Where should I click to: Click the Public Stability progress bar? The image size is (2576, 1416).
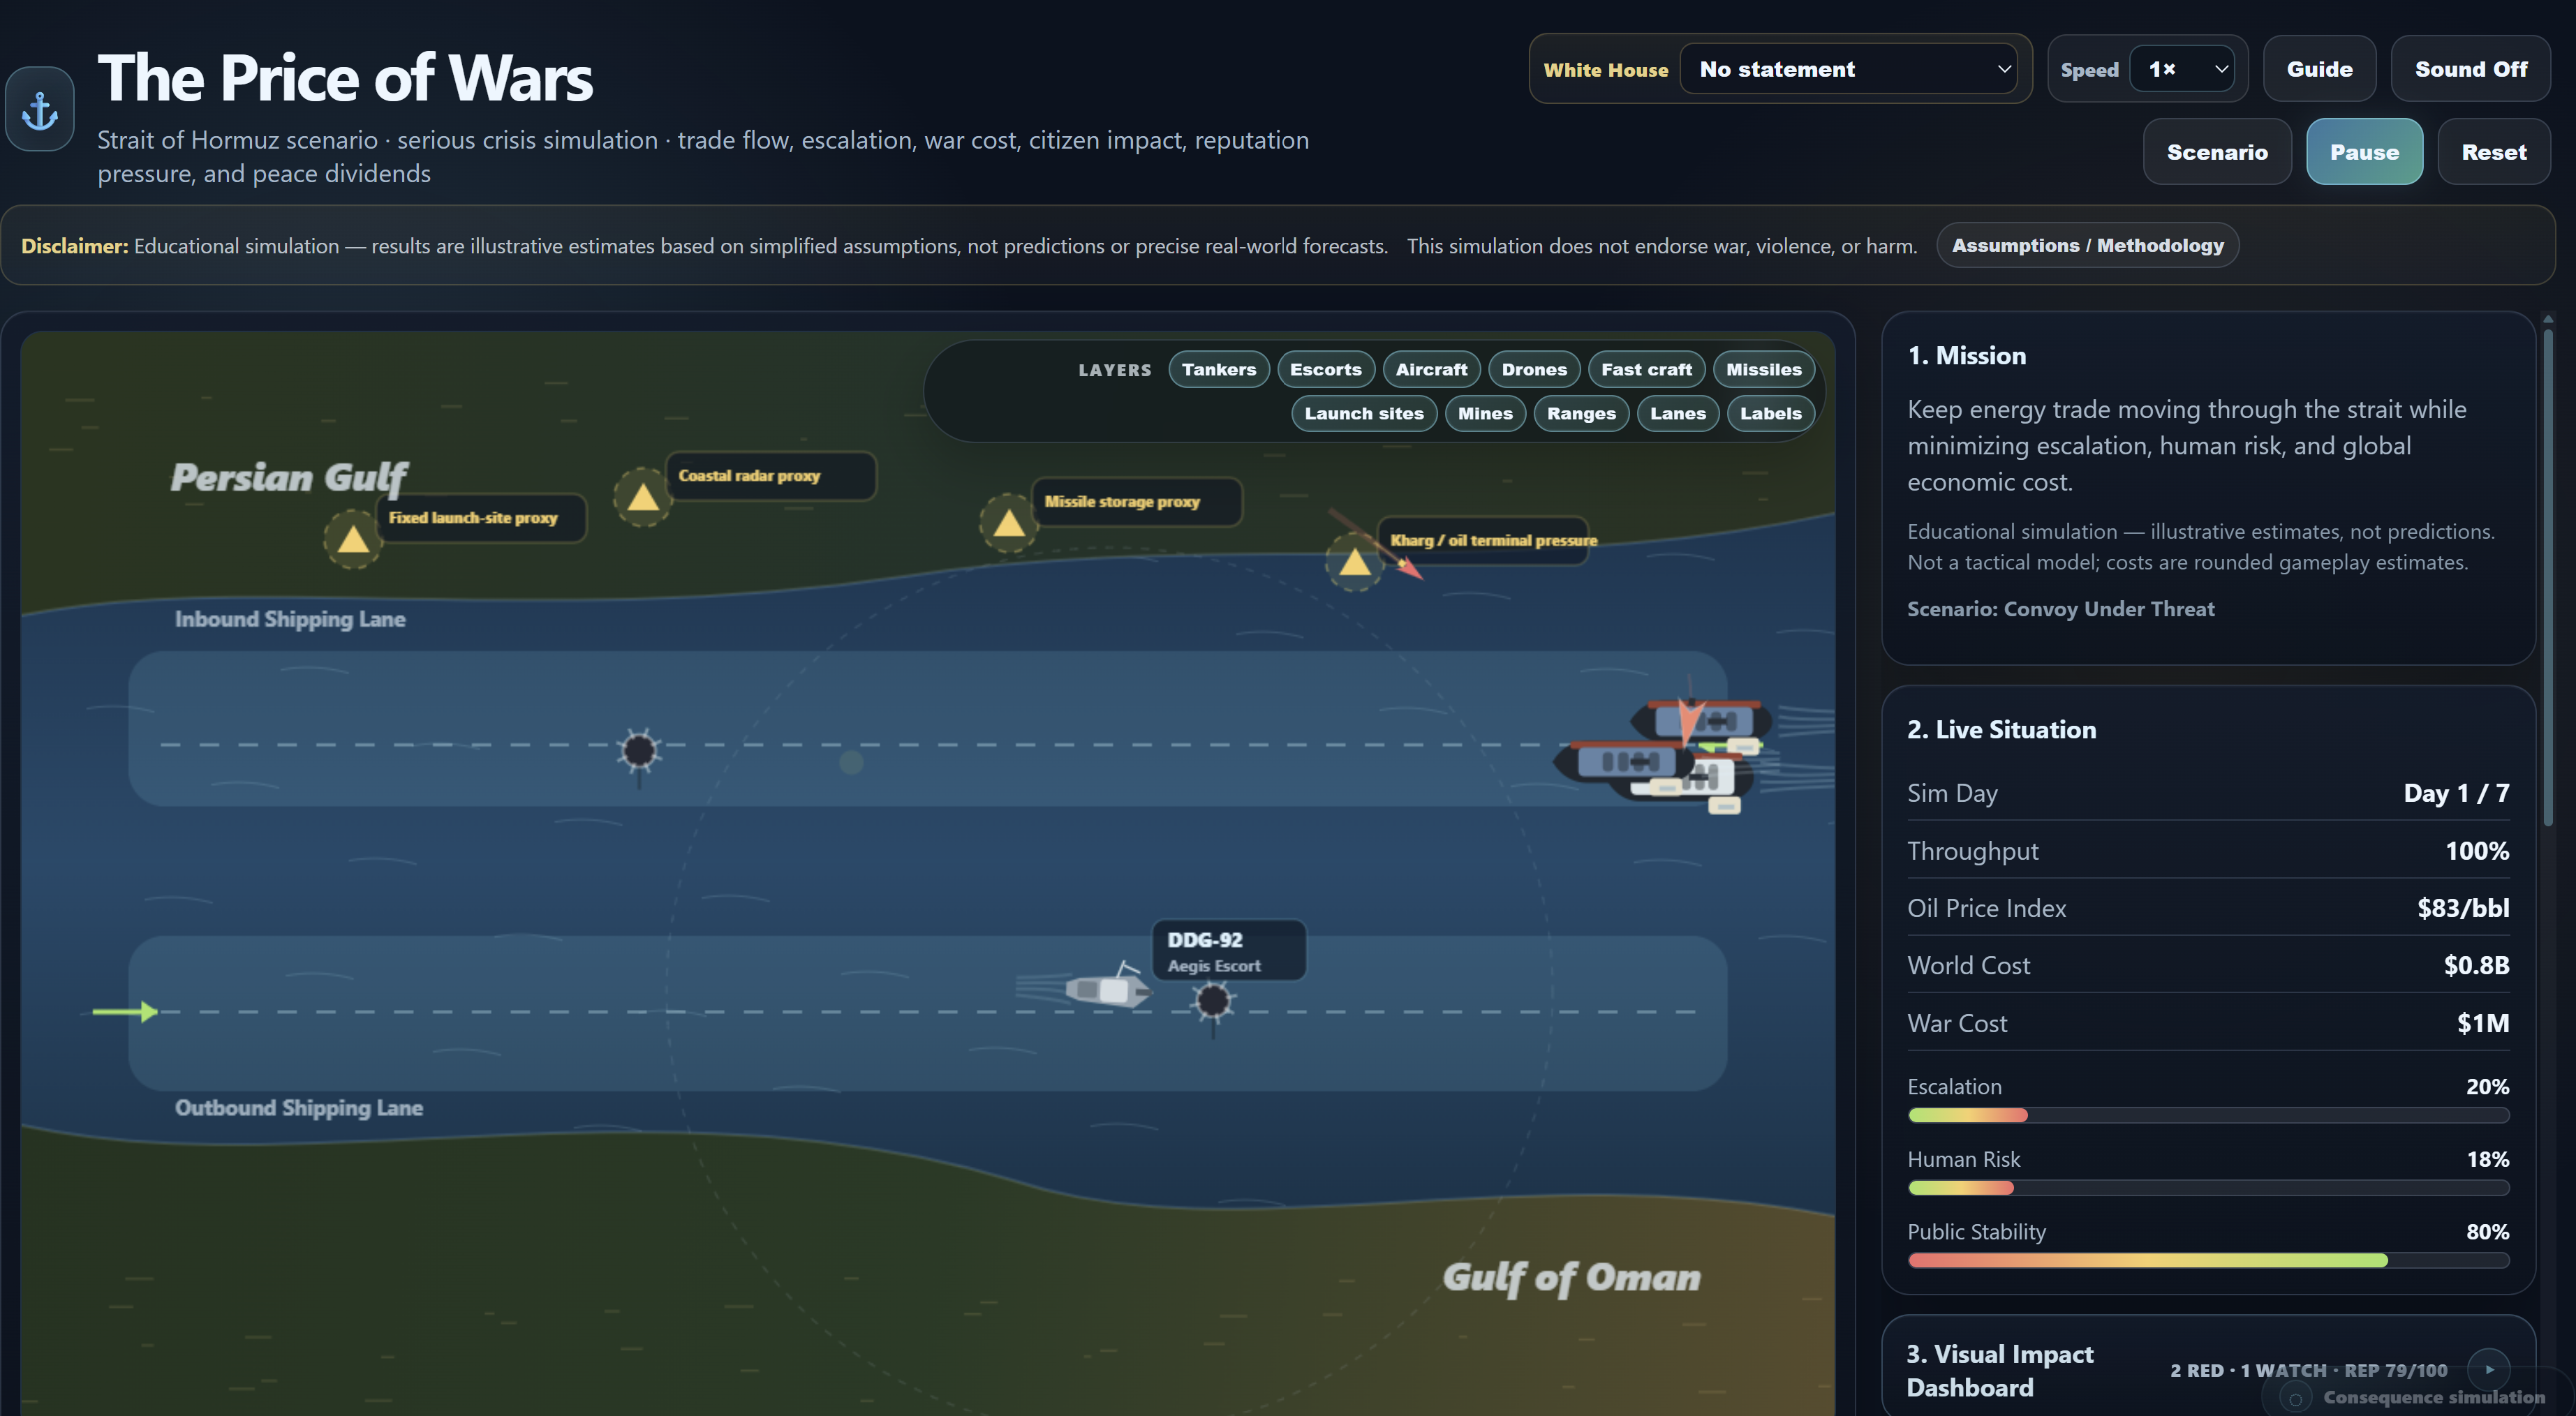click(x=2208, y=1260)
